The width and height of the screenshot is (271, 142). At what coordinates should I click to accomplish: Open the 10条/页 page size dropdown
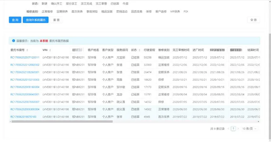[x=250, y=129]
